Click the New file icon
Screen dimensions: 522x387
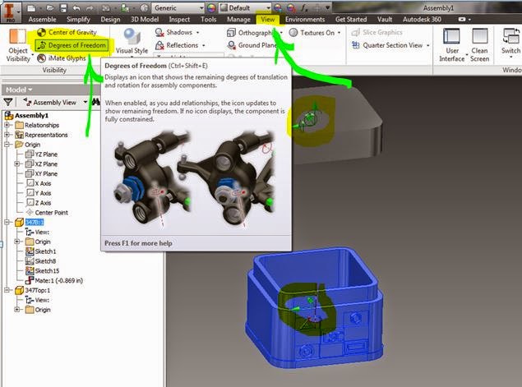31,7
